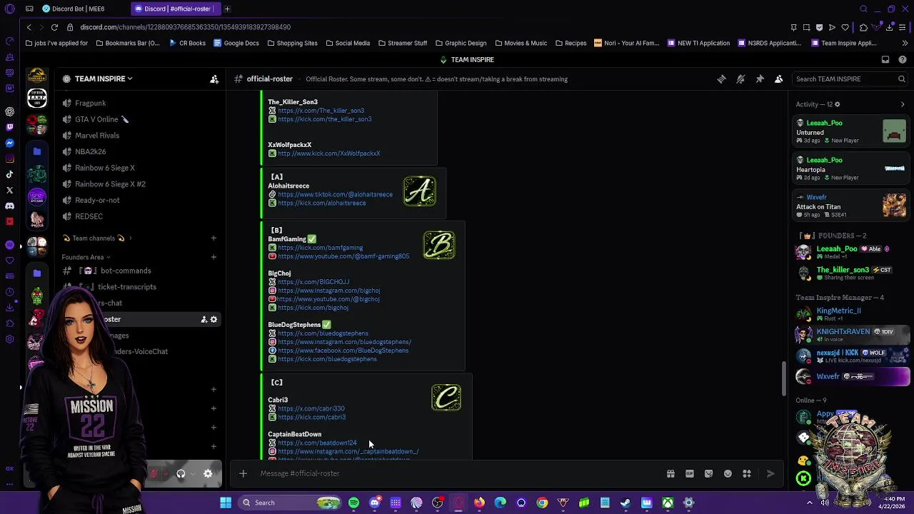The width and height of the screenshot is (914, 514).
Task: Open Apps launcher in message bar
Action: [747, 473]
